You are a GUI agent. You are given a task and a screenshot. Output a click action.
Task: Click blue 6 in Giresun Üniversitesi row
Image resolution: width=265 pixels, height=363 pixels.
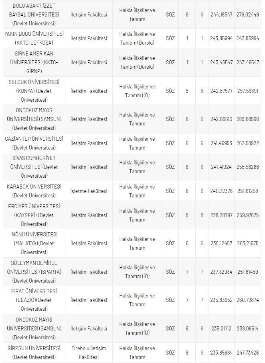coord(202,353)
